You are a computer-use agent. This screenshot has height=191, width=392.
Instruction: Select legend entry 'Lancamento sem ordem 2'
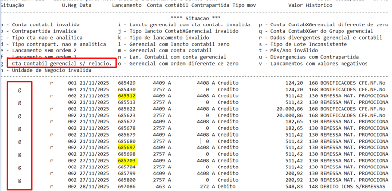[44, 51]
